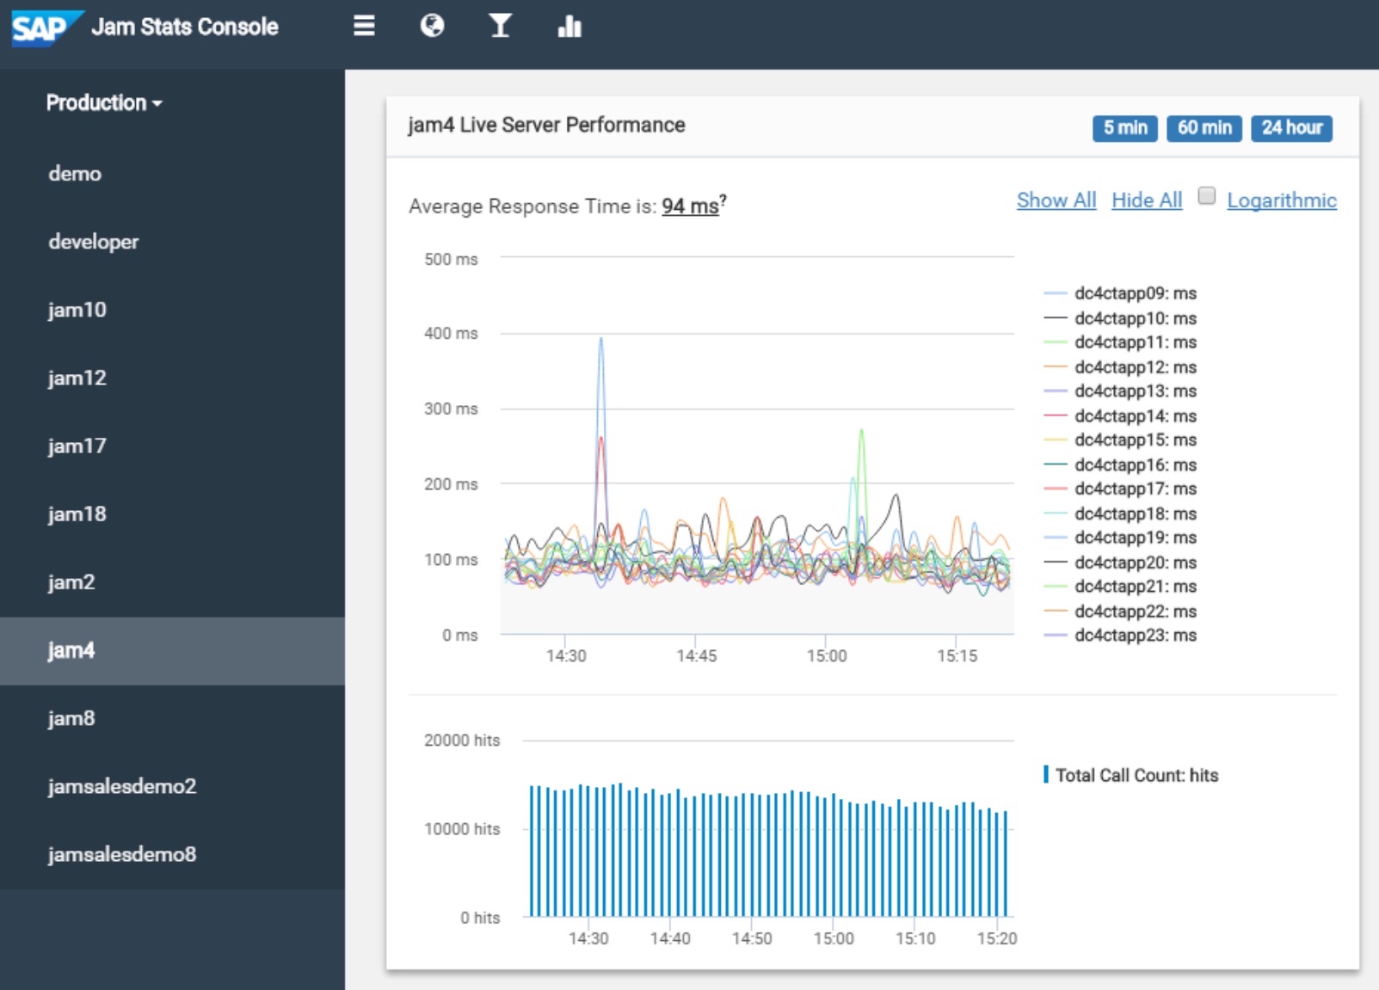The width and height of the screenshot is (1379, 990).
Task: Switch to the 5 min range
Action: pos(1124,128)
